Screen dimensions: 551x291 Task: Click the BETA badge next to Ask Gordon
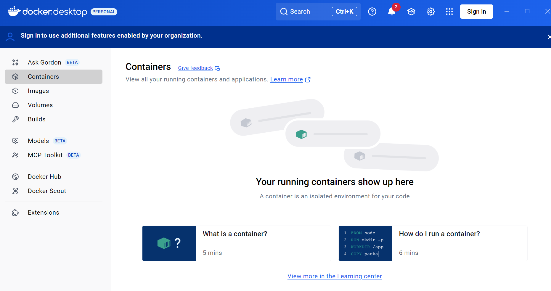coord(72,62)
